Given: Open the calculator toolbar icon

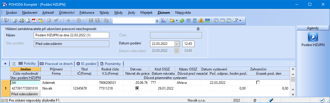Looking at the screenshot, I should [x=195, y=21].
